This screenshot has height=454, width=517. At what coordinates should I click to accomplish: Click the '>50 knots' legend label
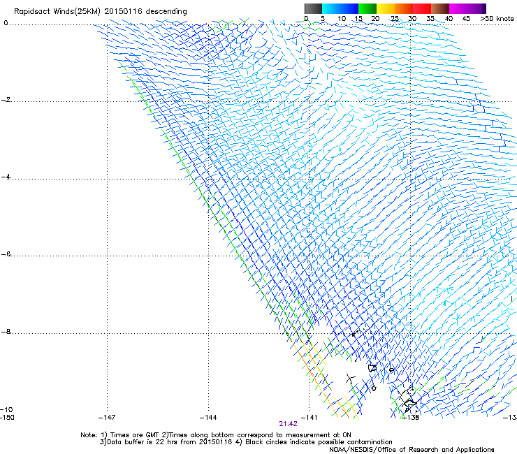pos(497,19)
